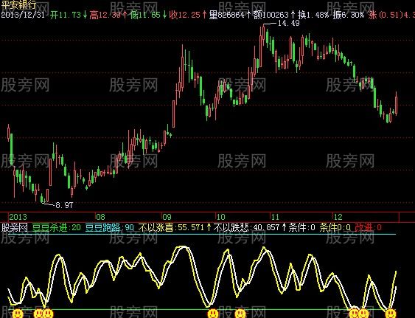Select month 08 on the time axis
The width and height of the screenshot is (415, 318).
pyautogui.click(x=100, y=217)
